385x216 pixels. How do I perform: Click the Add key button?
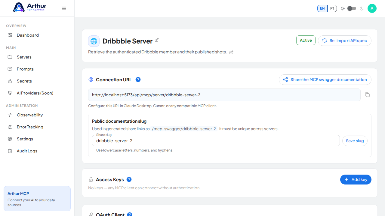click(x=356, y=179)
